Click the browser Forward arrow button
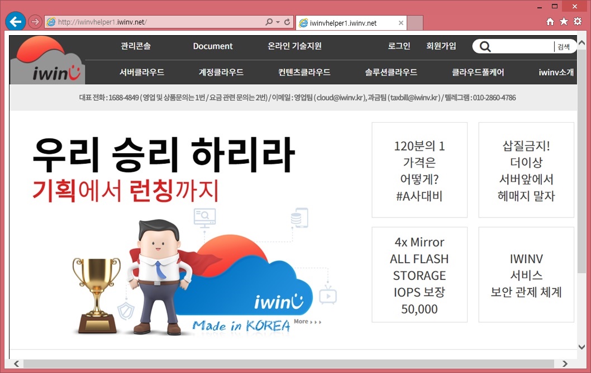This screenshot has width=591, height=373. click(35, 22)
